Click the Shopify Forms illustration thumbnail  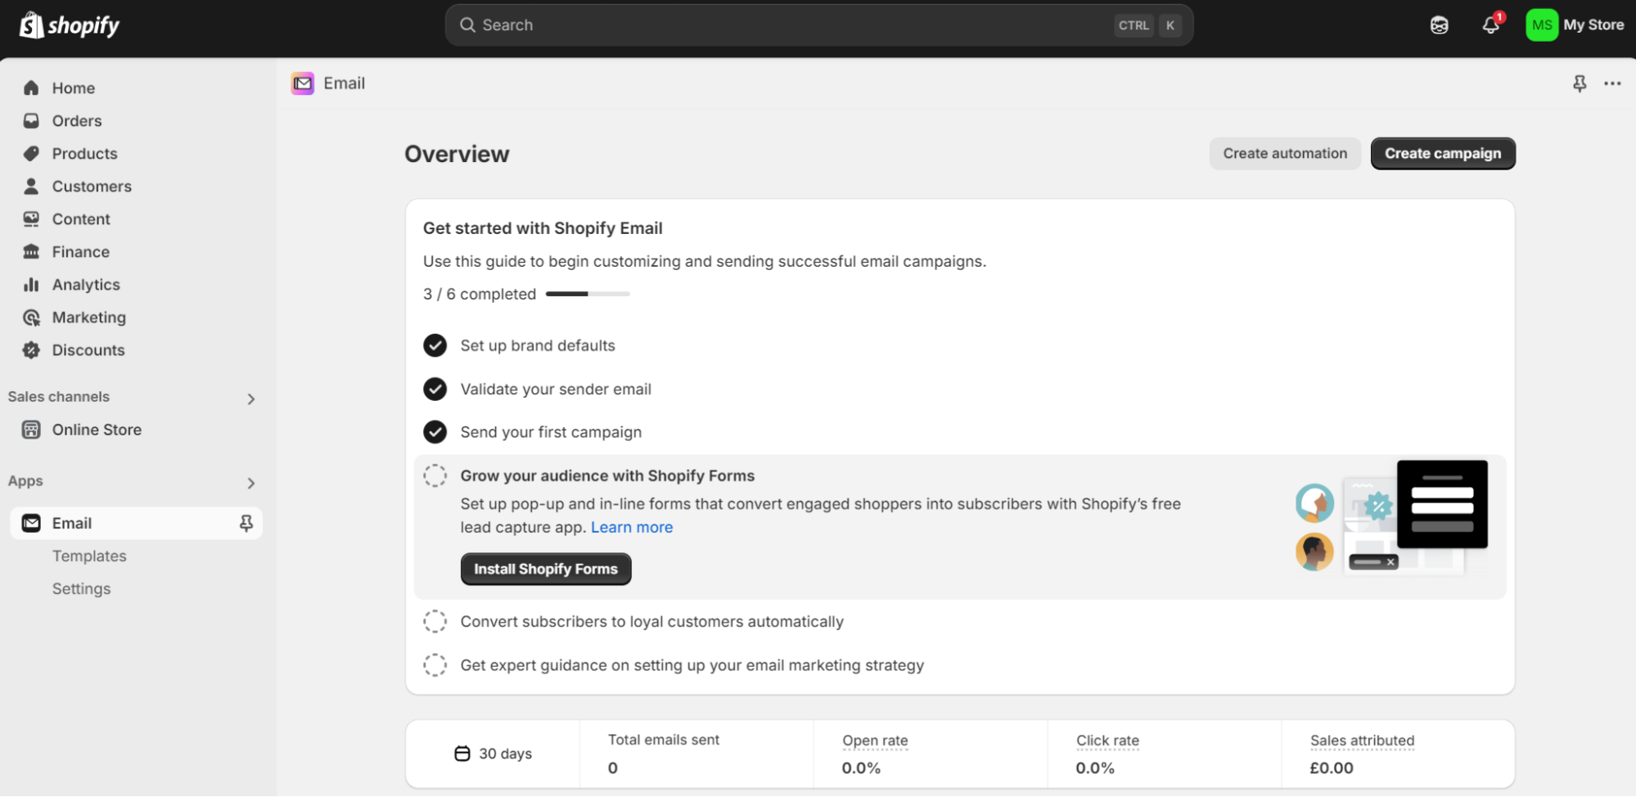(x=1391, y=517)
